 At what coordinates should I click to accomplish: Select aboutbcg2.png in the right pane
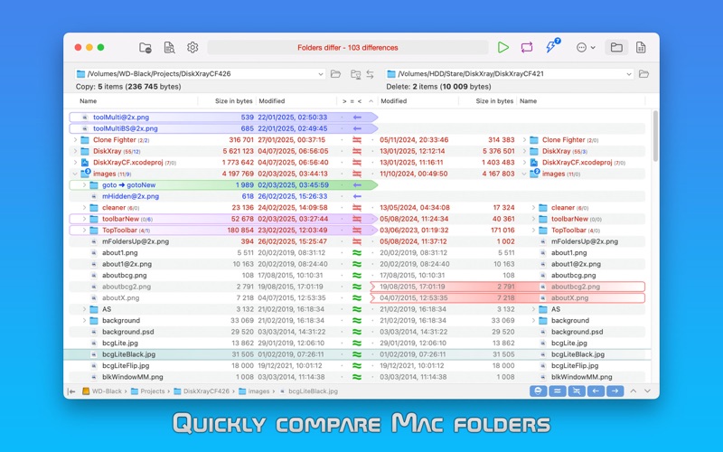576,287
